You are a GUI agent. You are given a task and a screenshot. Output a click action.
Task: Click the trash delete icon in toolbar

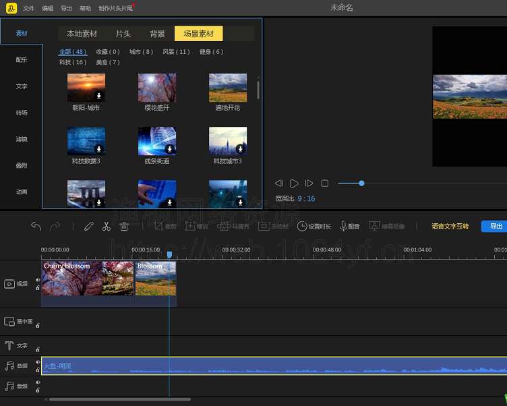(124, 227)
